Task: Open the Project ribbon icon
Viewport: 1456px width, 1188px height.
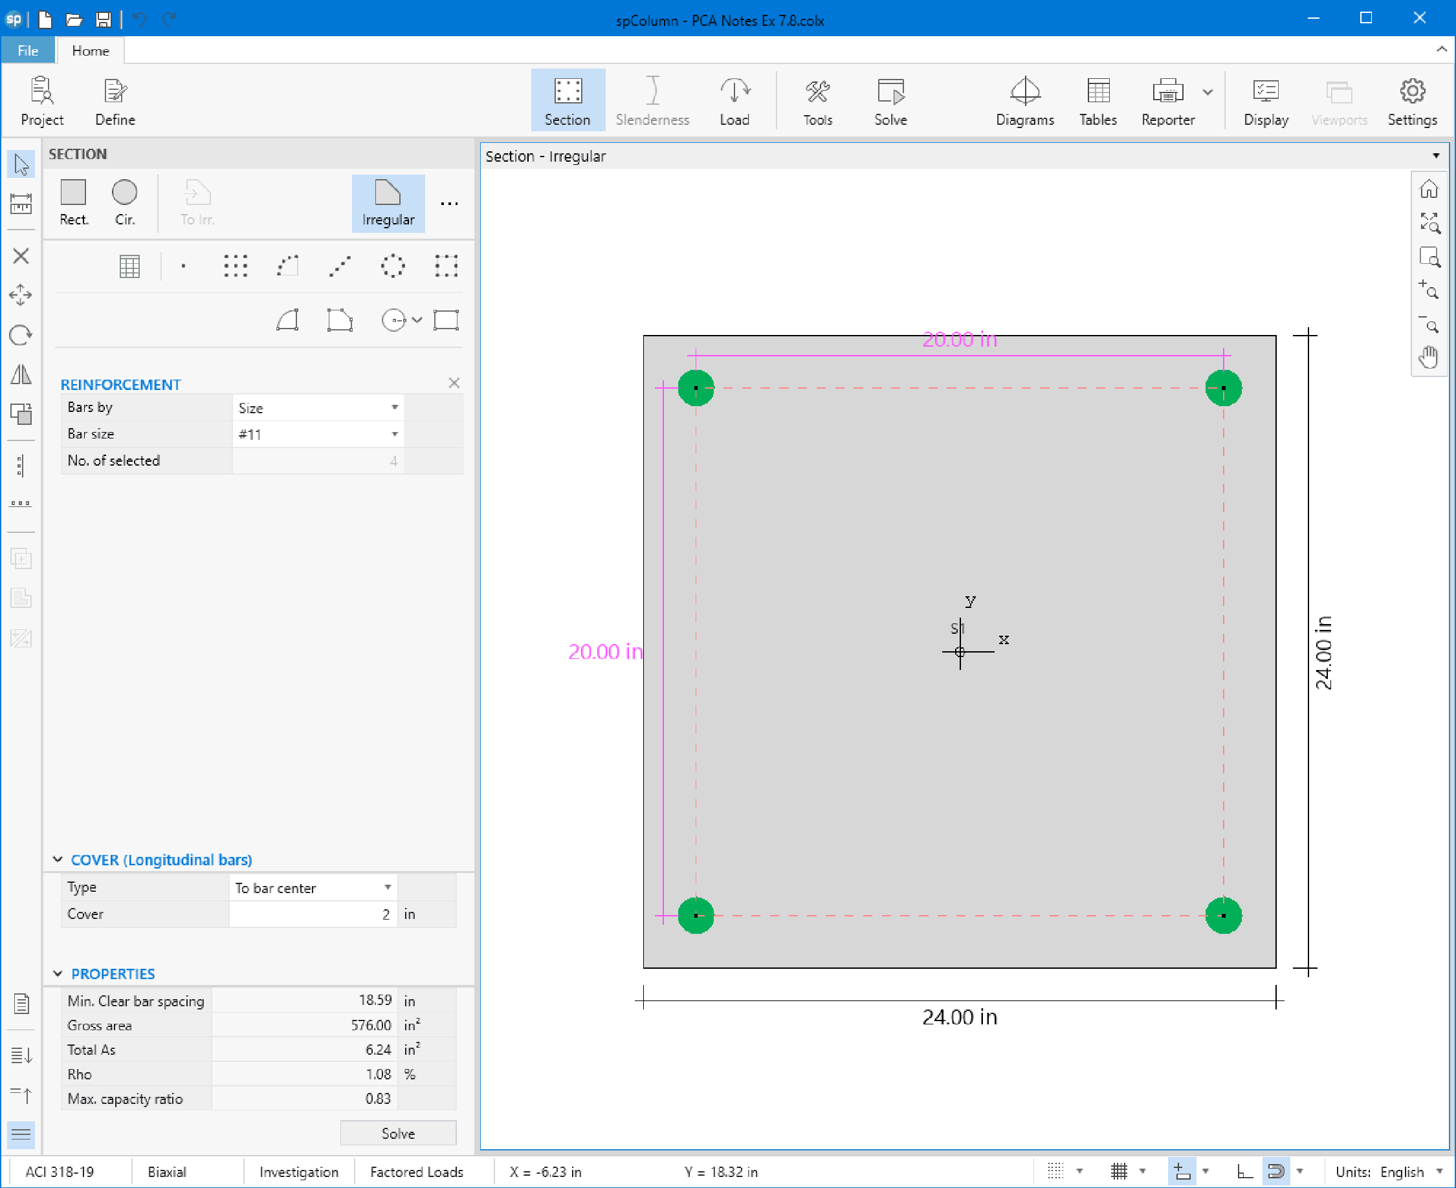Action: coord(42,101)
